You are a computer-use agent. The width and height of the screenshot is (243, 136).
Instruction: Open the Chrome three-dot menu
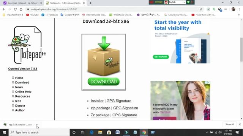[240, 9]
